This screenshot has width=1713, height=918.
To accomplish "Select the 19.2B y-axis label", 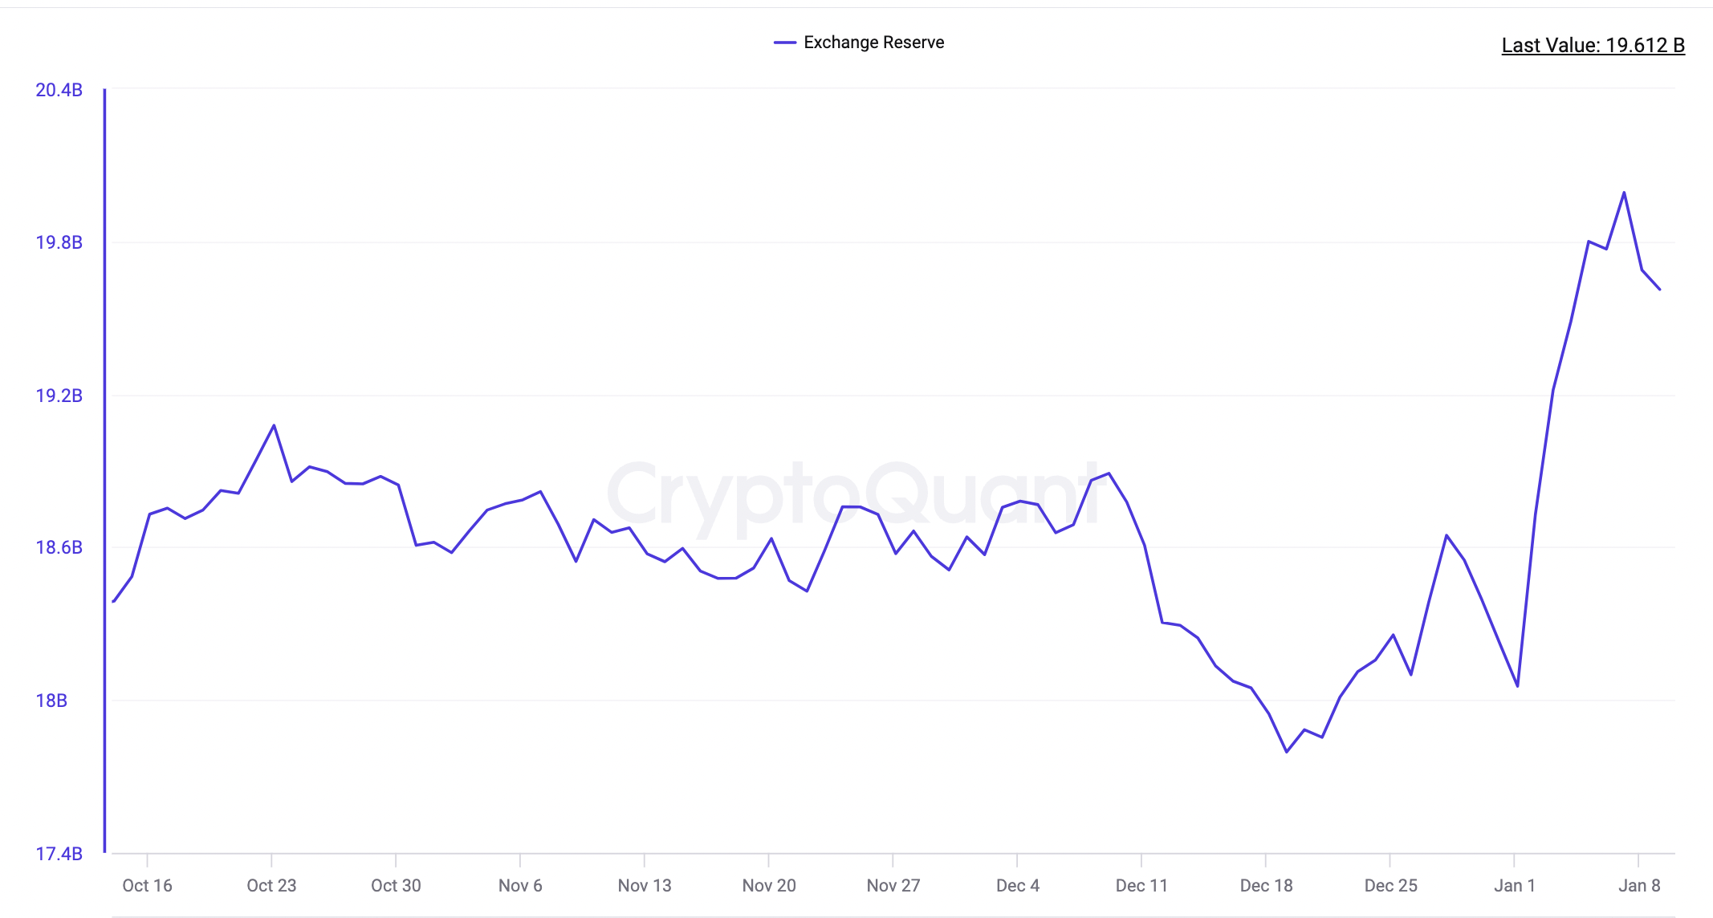I will [x=59, y=396].
